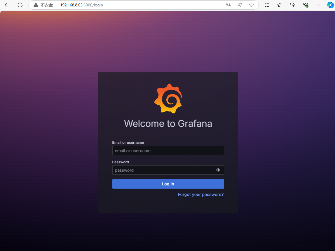This screenshot has width=335, height=251.
Task: Start read aloud from the address bar
Action: click(240, 5)
